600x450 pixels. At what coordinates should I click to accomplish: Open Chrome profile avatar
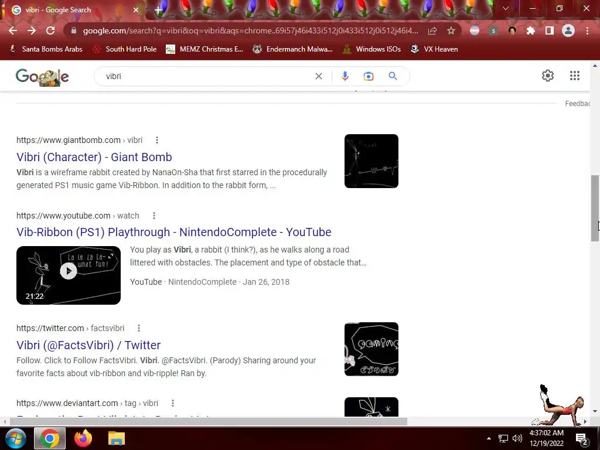(x=568, y=30)
